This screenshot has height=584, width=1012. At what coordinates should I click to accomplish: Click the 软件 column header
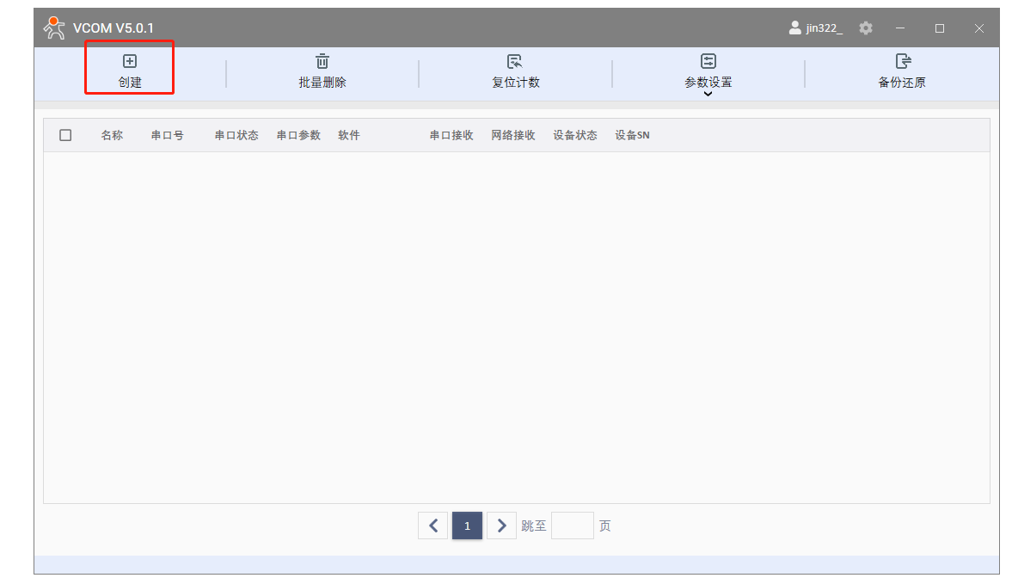348,135
